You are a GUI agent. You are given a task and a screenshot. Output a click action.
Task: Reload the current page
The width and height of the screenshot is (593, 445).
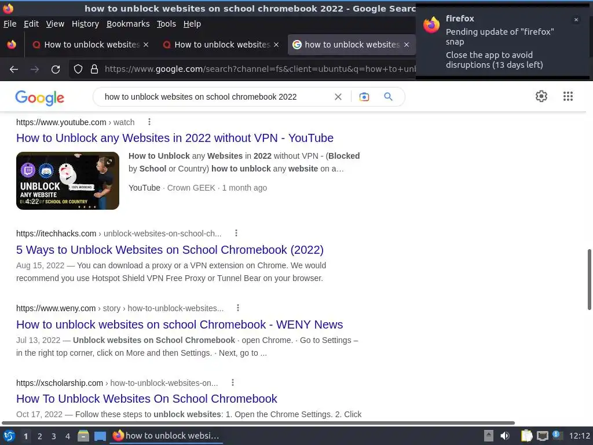[x=56, y=70]
